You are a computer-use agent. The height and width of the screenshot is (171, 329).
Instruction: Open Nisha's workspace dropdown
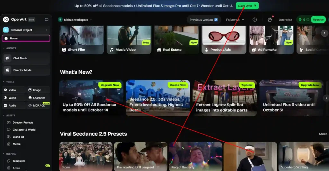click(x=75, y=20)
